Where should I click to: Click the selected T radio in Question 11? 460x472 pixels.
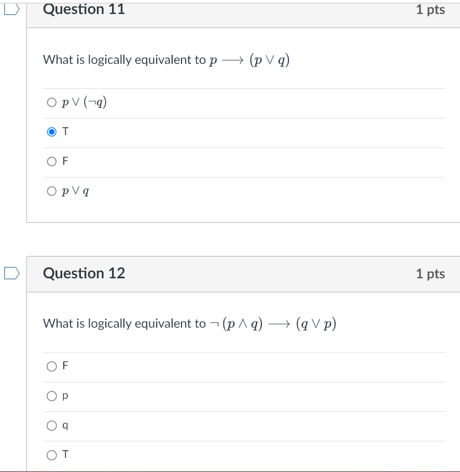click(x=52, y=131)
